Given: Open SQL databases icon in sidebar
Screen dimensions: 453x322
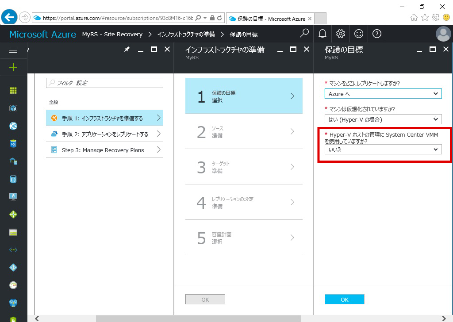Looking at the screenshot, I should [13, 143].
